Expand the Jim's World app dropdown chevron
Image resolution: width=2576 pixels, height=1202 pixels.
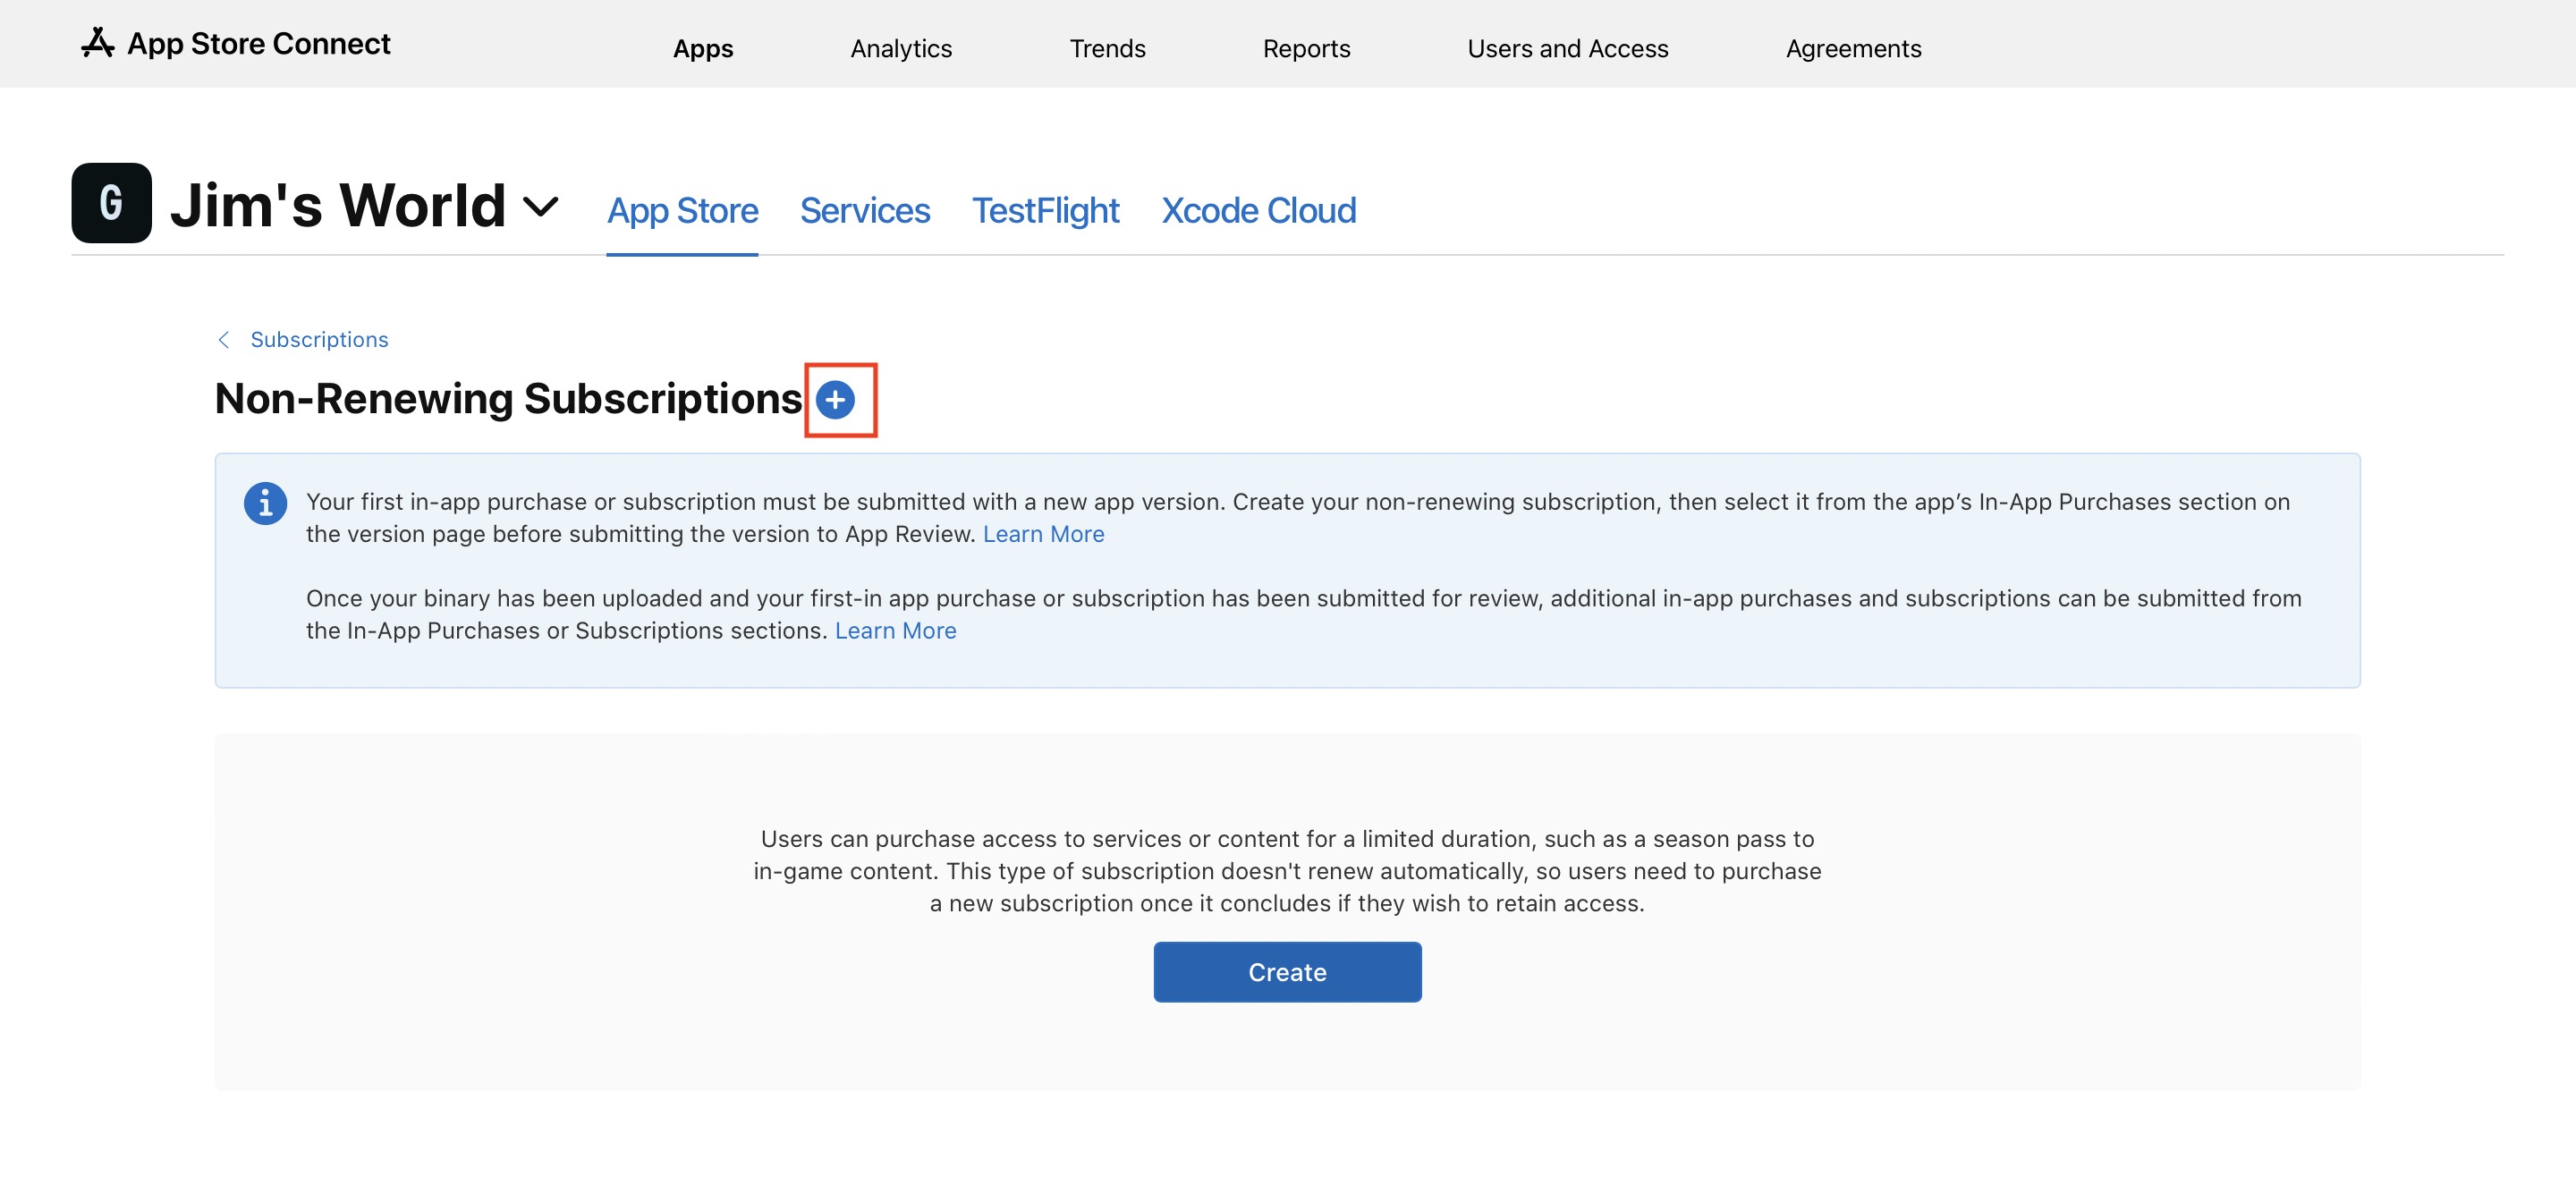pyautogui.click(x=541, y=207)
